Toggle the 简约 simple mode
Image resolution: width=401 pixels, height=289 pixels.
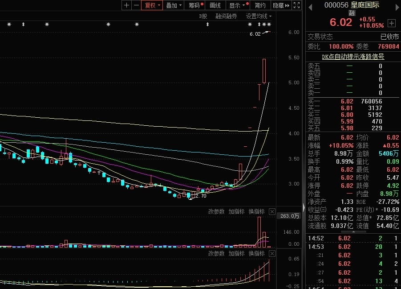(x=260, y=5)
